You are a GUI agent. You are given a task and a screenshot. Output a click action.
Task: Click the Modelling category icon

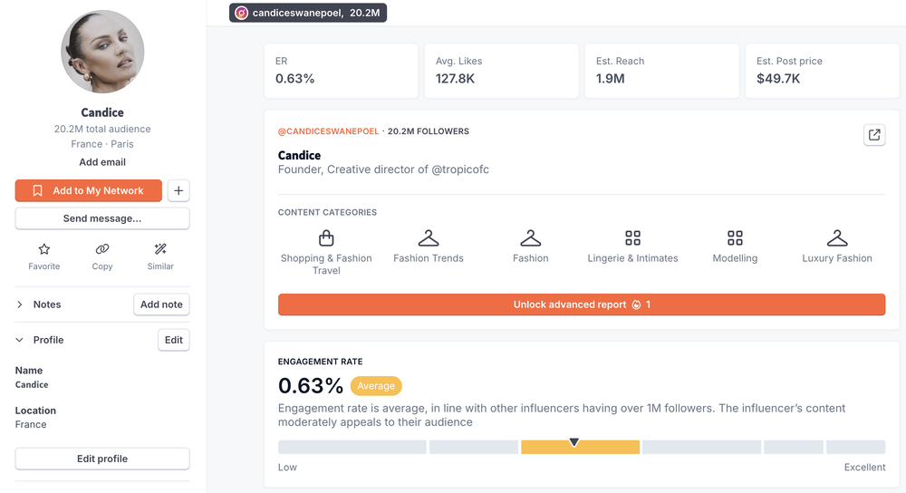coord(735,238)
